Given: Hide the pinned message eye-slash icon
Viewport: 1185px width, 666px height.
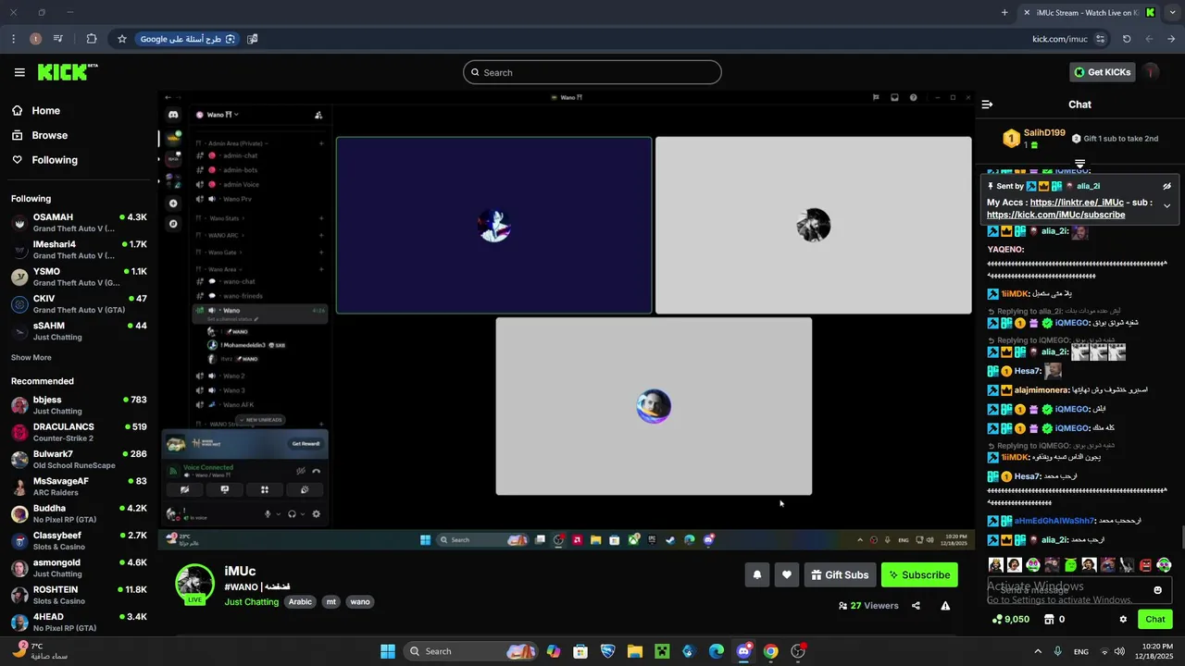Looking at the screenshot, I should (x=1166, y=186).
